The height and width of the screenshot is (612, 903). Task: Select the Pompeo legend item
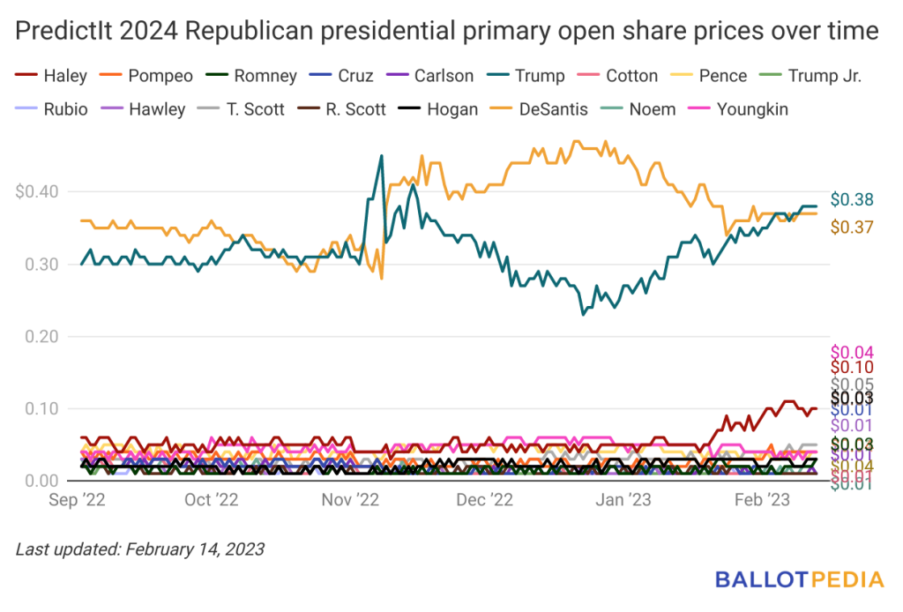[x=146, y=76]
